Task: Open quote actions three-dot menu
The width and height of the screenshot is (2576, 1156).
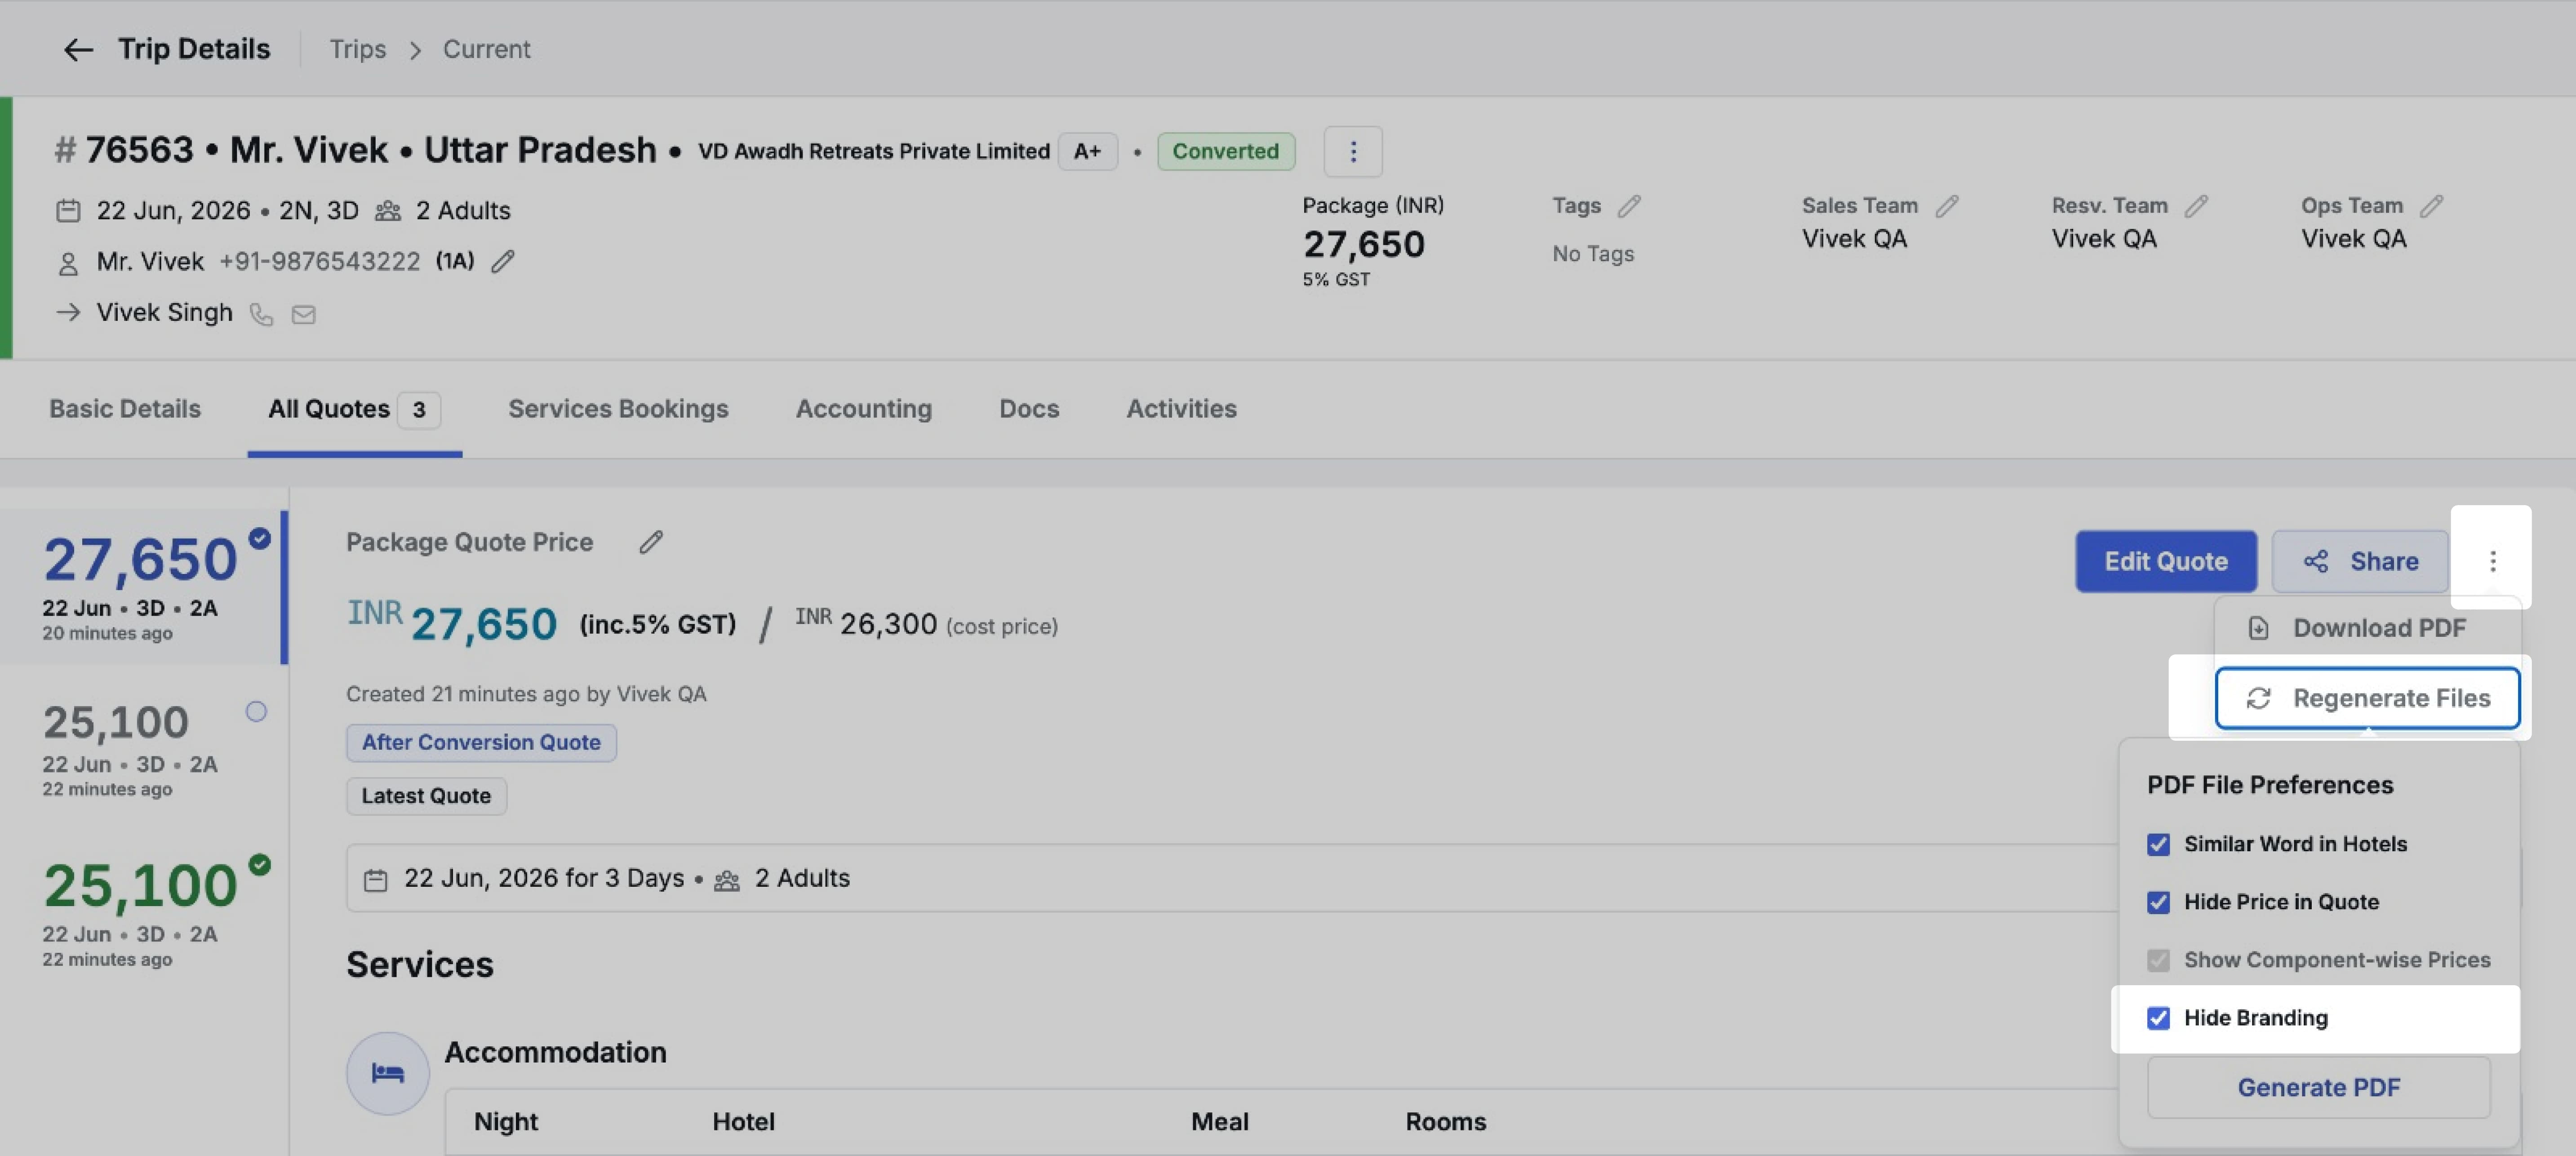Action: coord(2492,561)
